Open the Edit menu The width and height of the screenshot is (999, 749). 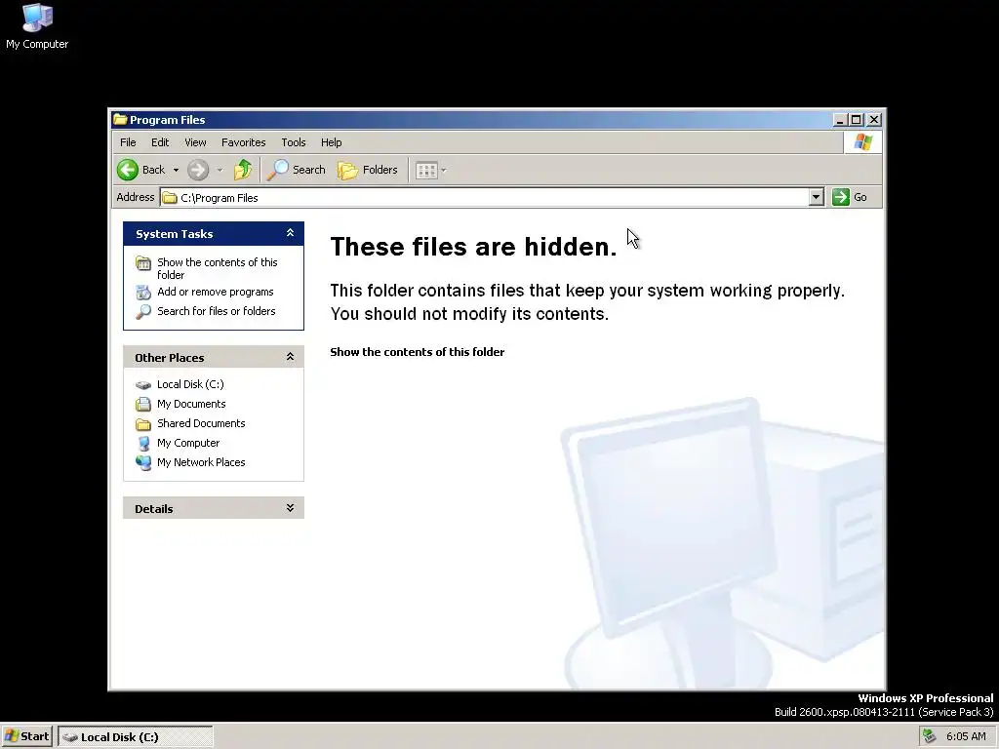coord(160,142)
